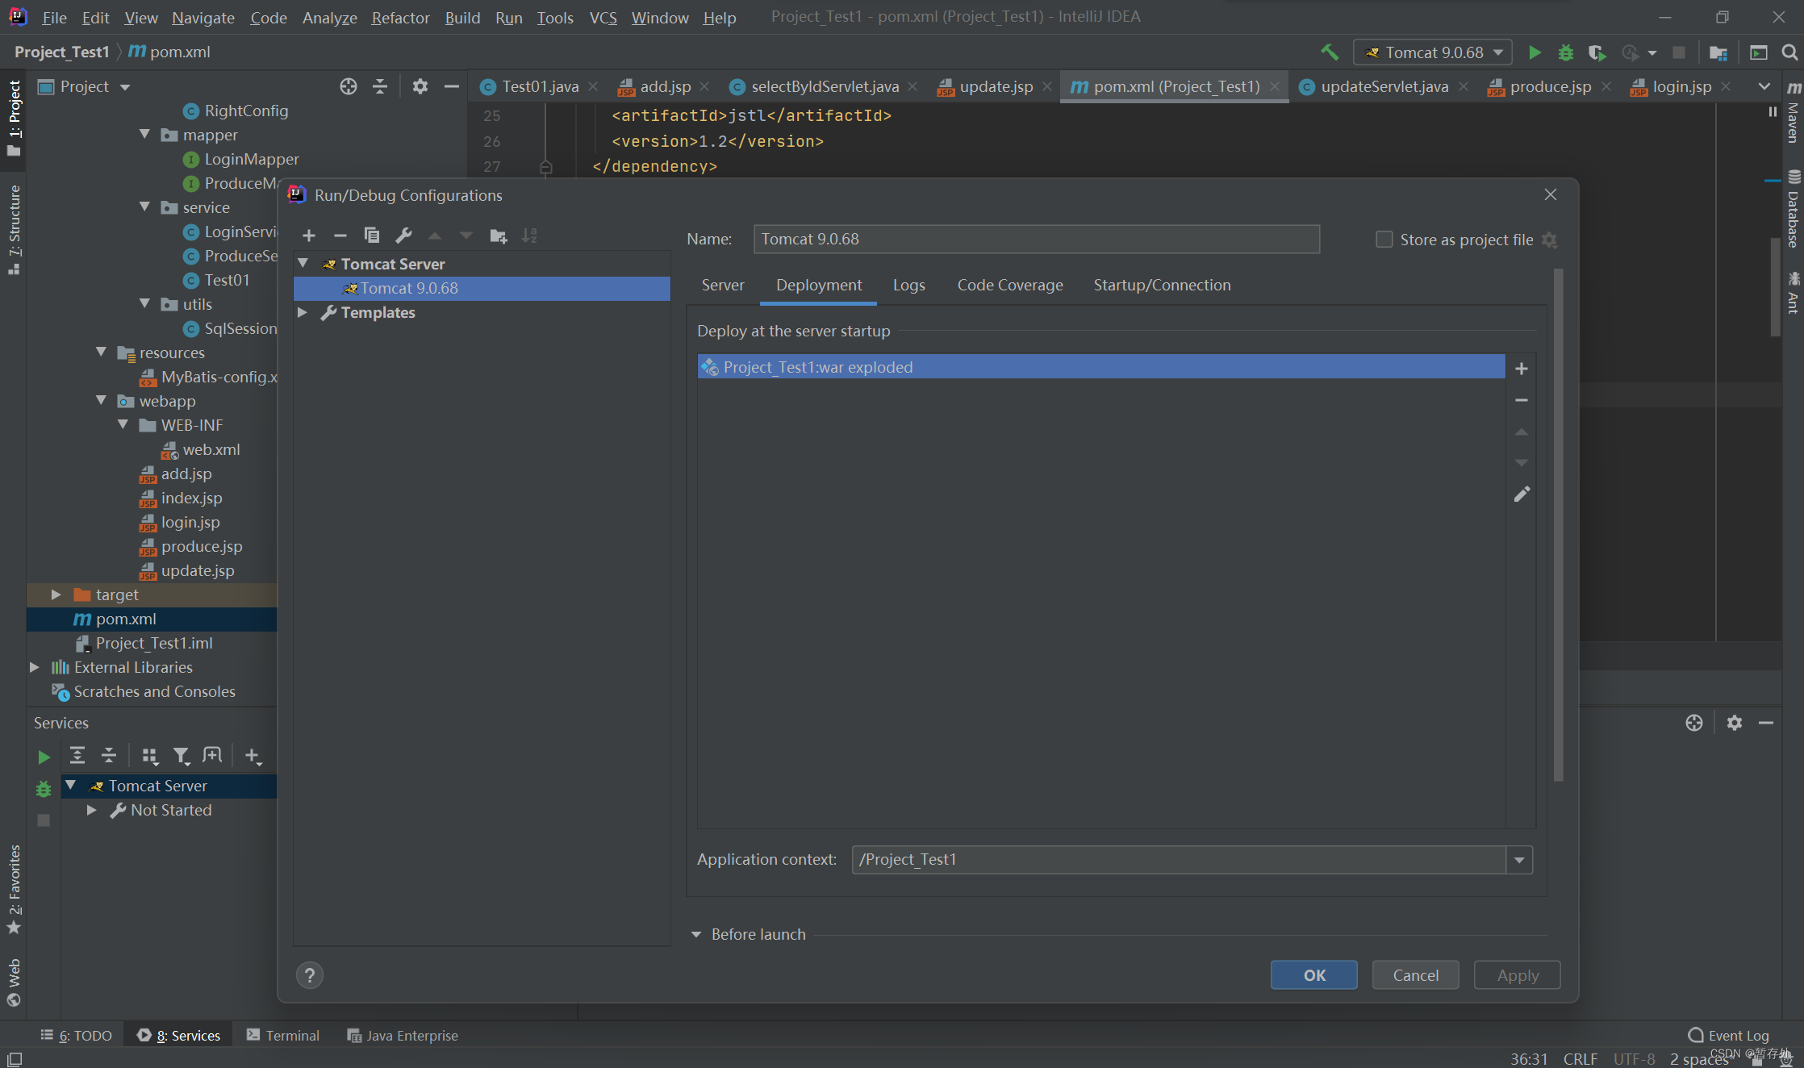Click dialog vertical scrollbar
This screenshot has height=1068, width=1804.
click(x=1558, y=524)
